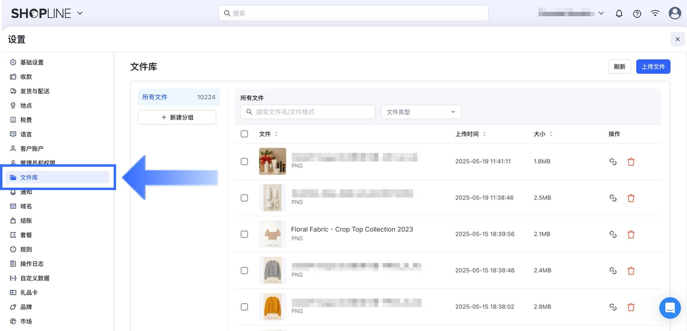Click the SHOPLINE logo
This screenshot has height=331, width=687.
tap(41, 13)
